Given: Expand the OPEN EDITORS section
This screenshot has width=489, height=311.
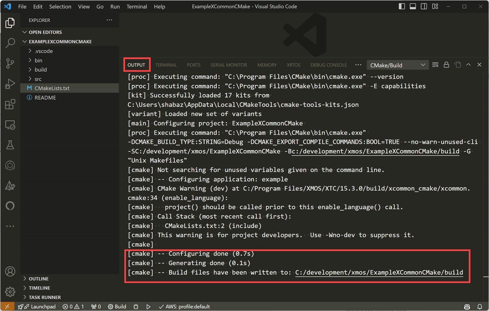Looking at the screenshot, I should pyautogui.click(x=70, y=32).
